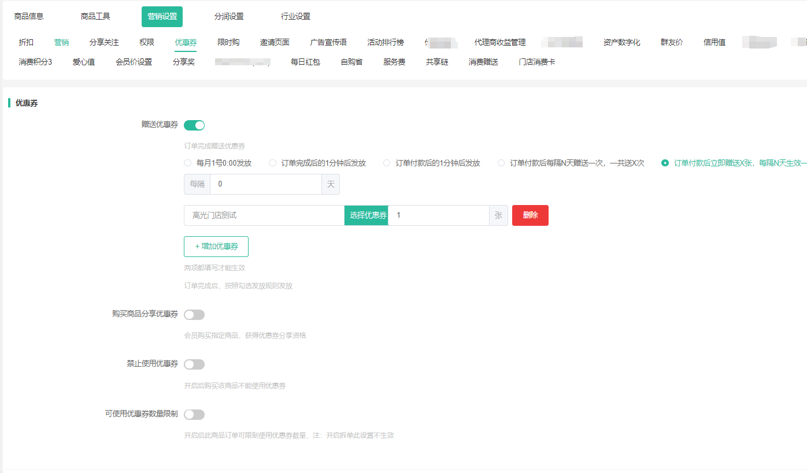This screenshot has height=473, width=807.
Task: Enable the 禁止使用优惠券 toggle
Action: (194, 364)
